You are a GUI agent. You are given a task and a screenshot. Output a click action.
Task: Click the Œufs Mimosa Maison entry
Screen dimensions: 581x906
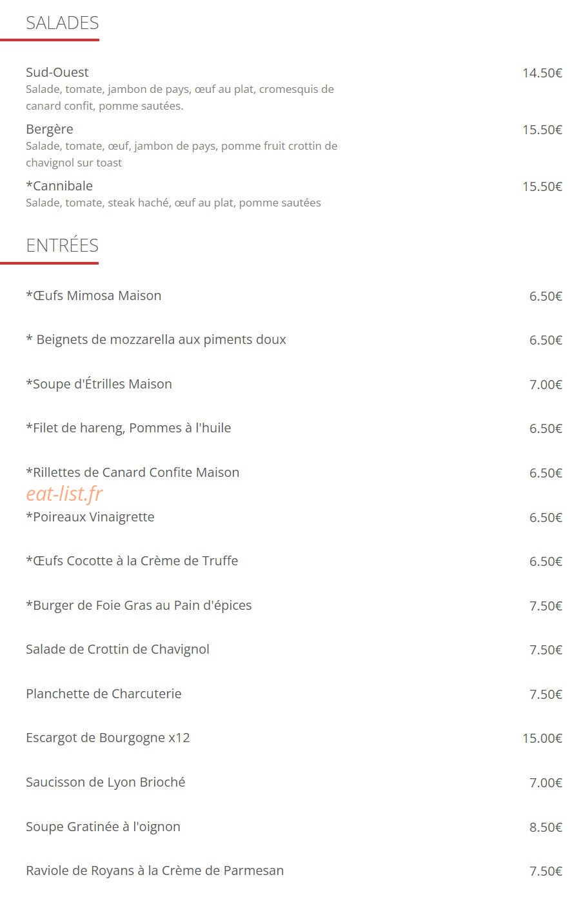point(94,296)
